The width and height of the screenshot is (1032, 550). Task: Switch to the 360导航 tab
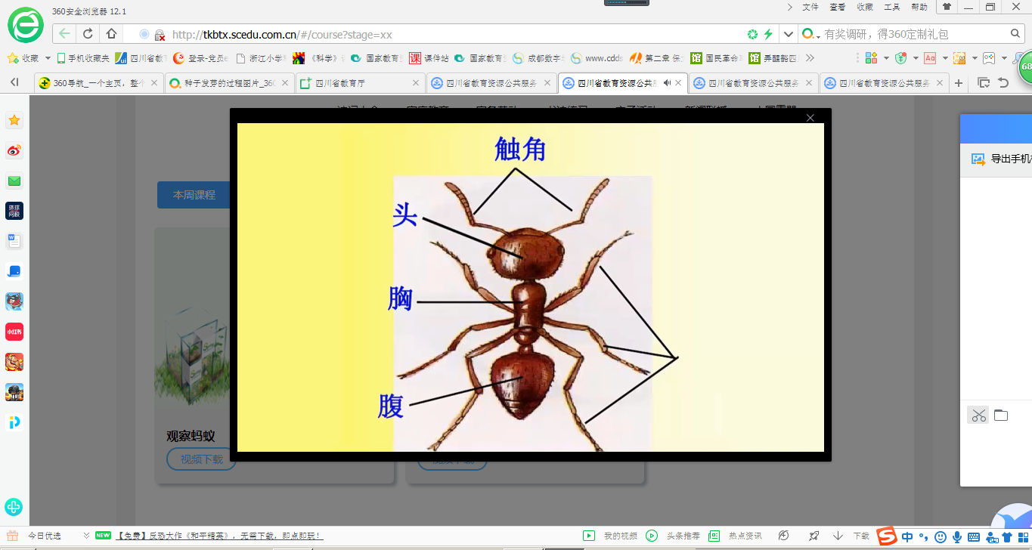pos(98,83)
